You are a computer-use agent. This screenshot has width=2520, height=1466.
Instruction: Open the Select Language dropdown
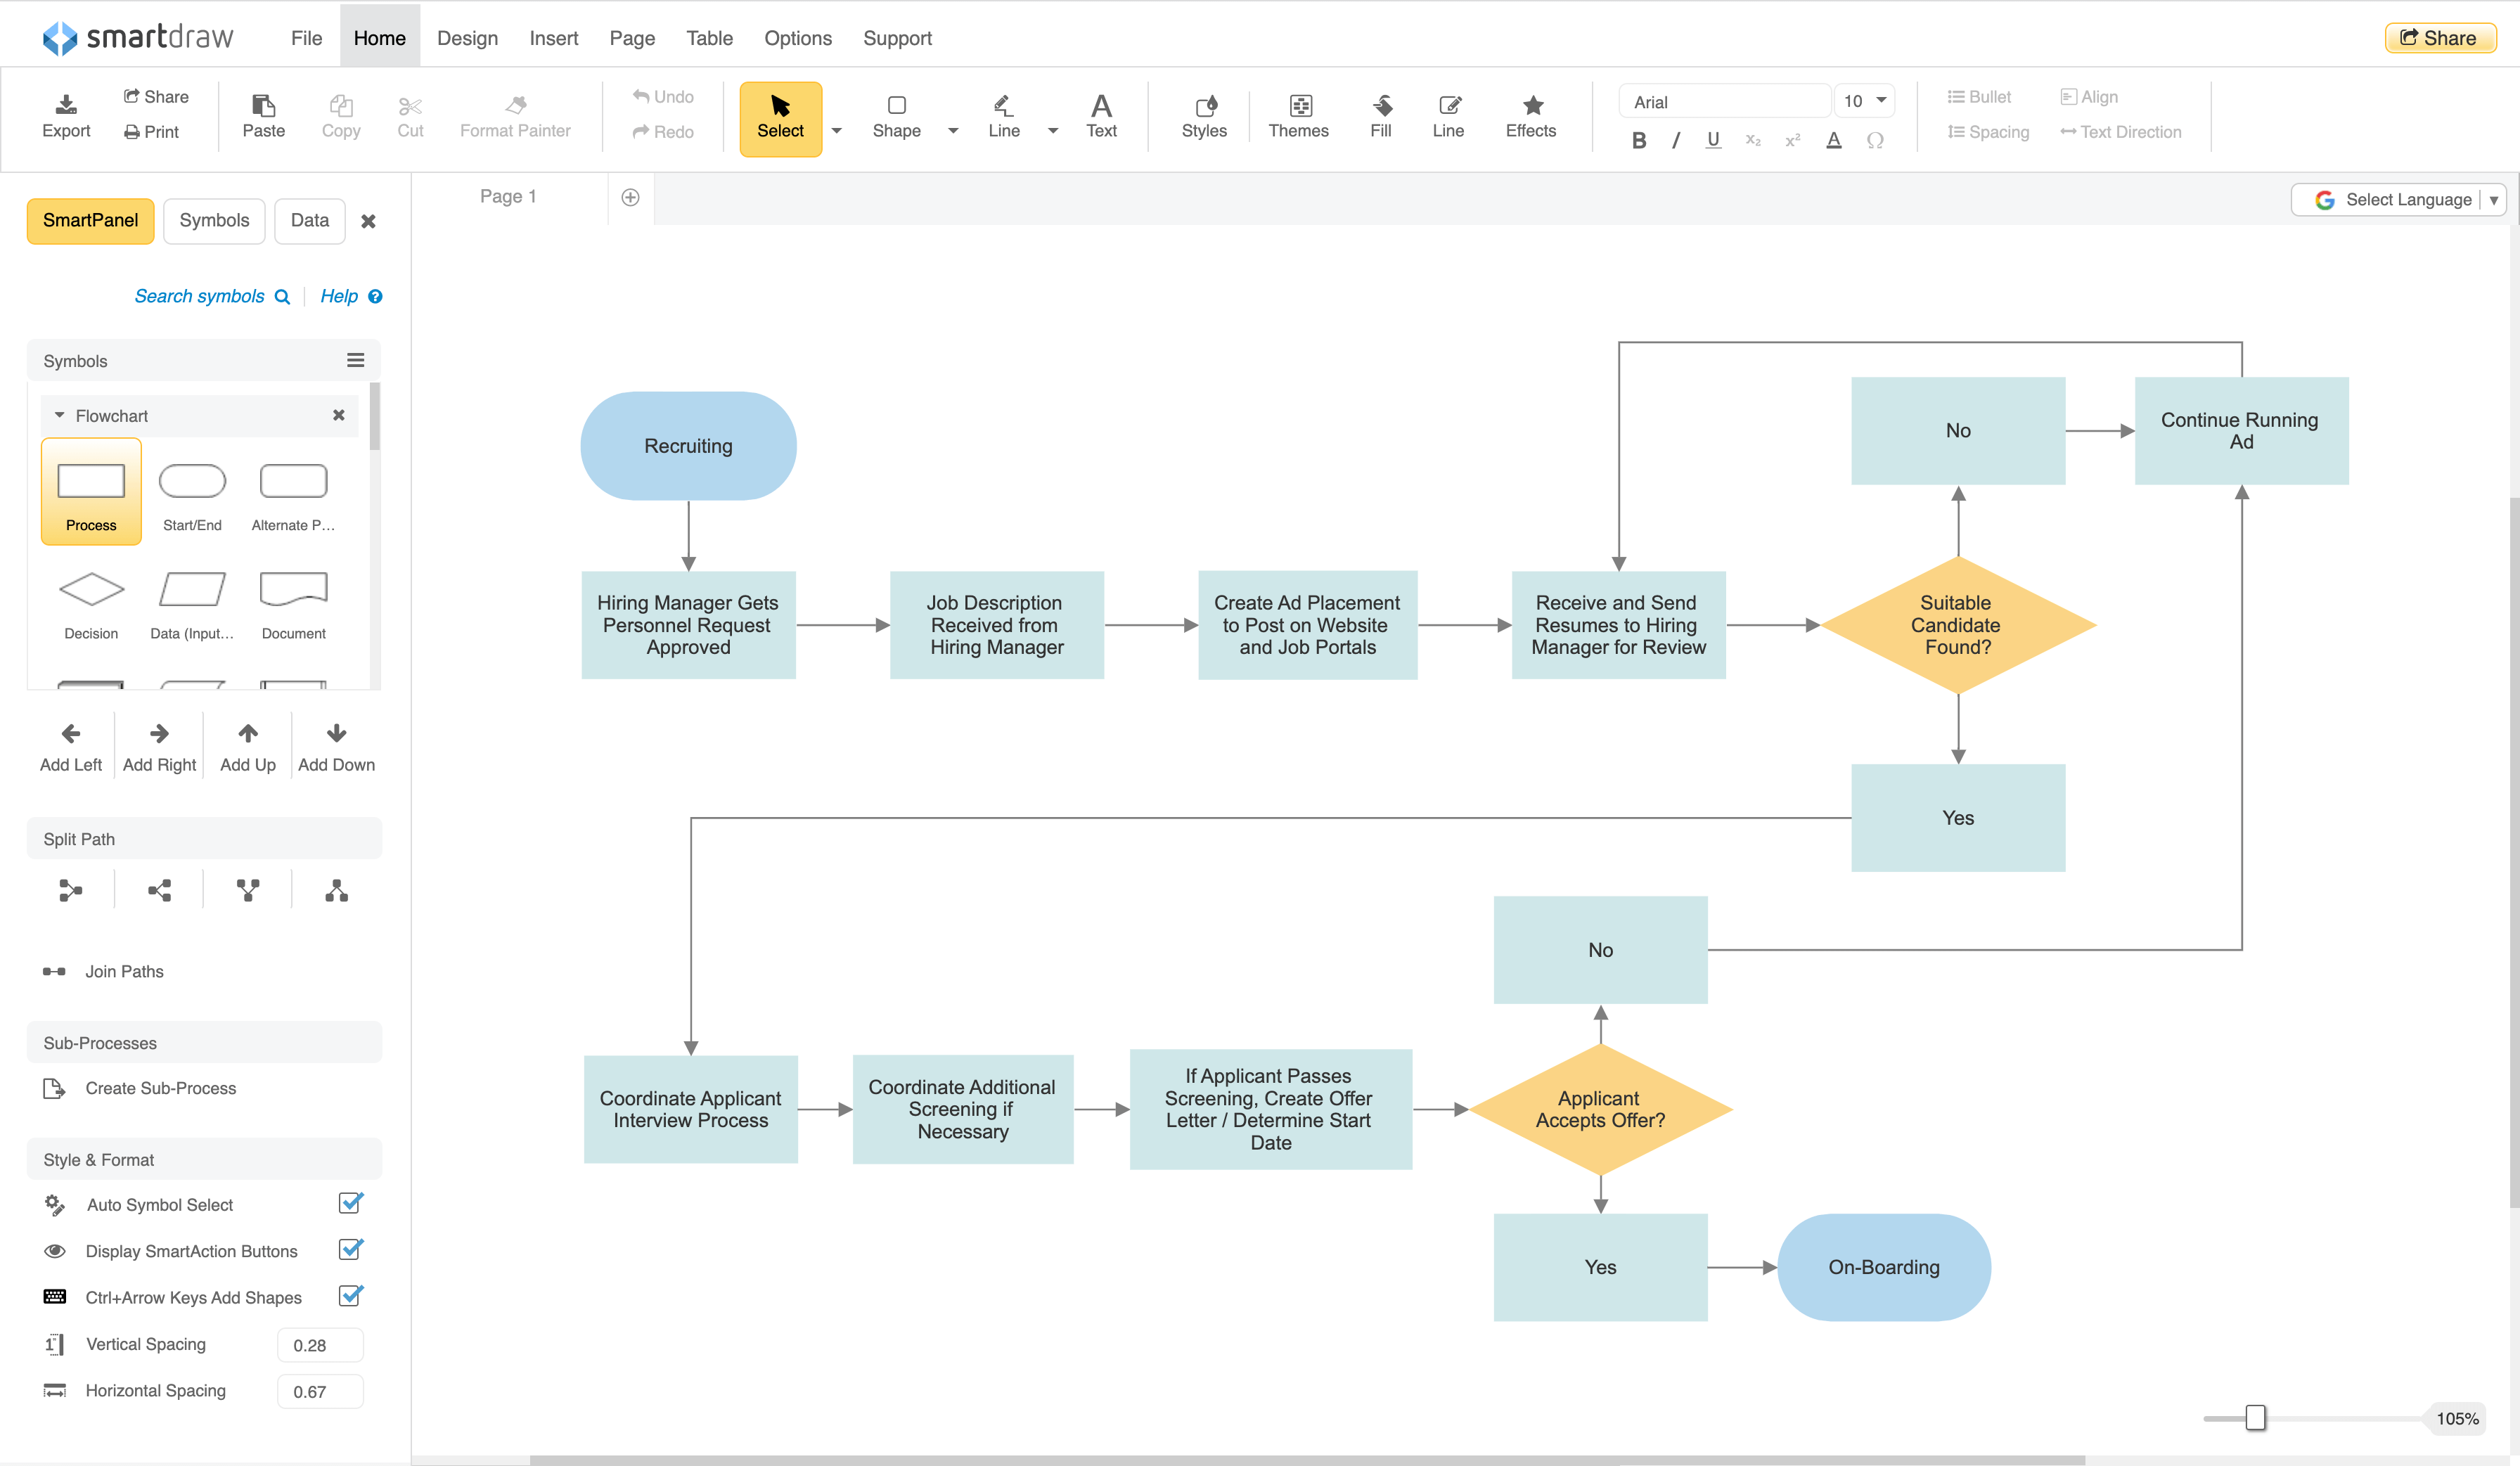coord(2398,200)
